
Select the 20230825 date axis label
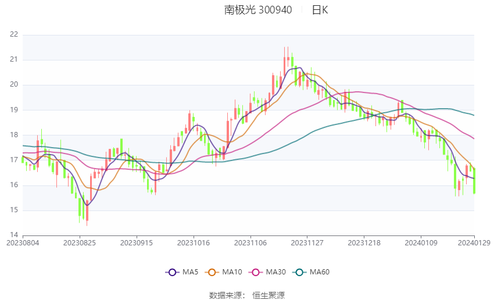(80, 243)
